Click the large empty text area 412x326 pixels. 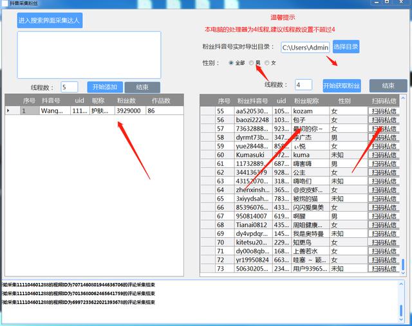click(89, 55)
